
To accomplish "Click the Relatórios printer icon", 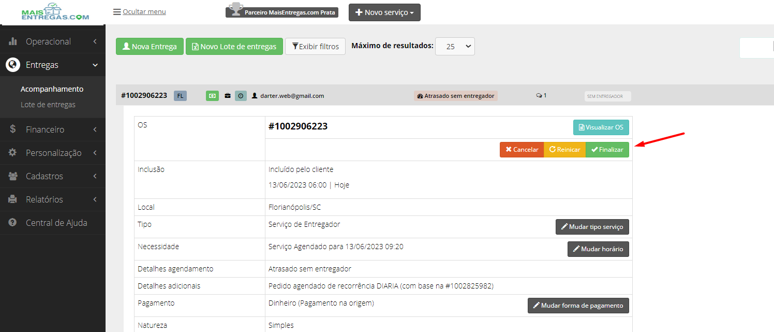I will [13, 199].
